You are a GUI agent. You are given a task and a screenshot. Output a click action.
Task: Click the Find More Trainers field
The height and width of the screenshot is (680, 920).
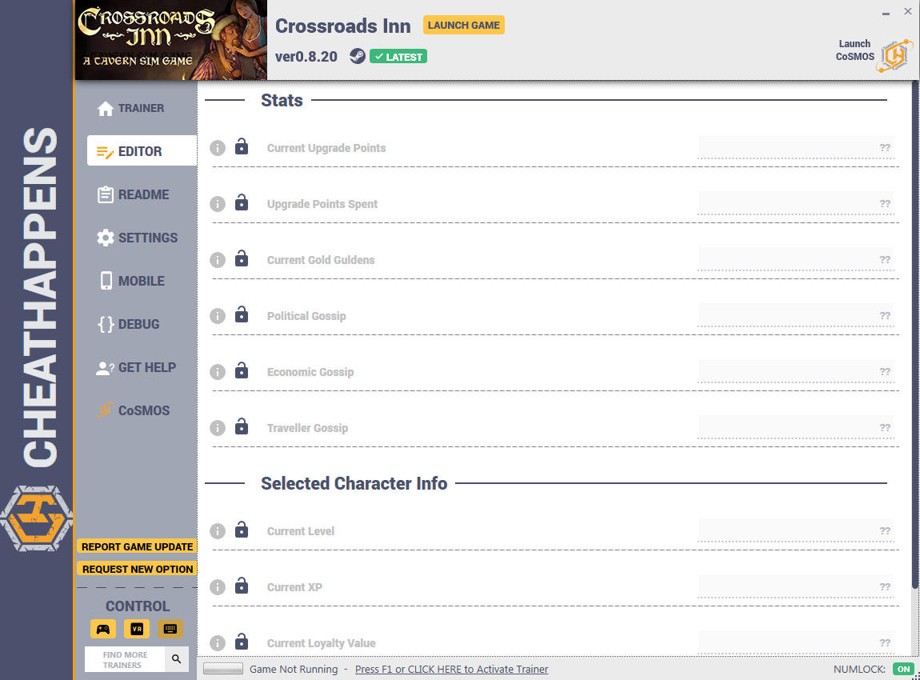(125, 659)
